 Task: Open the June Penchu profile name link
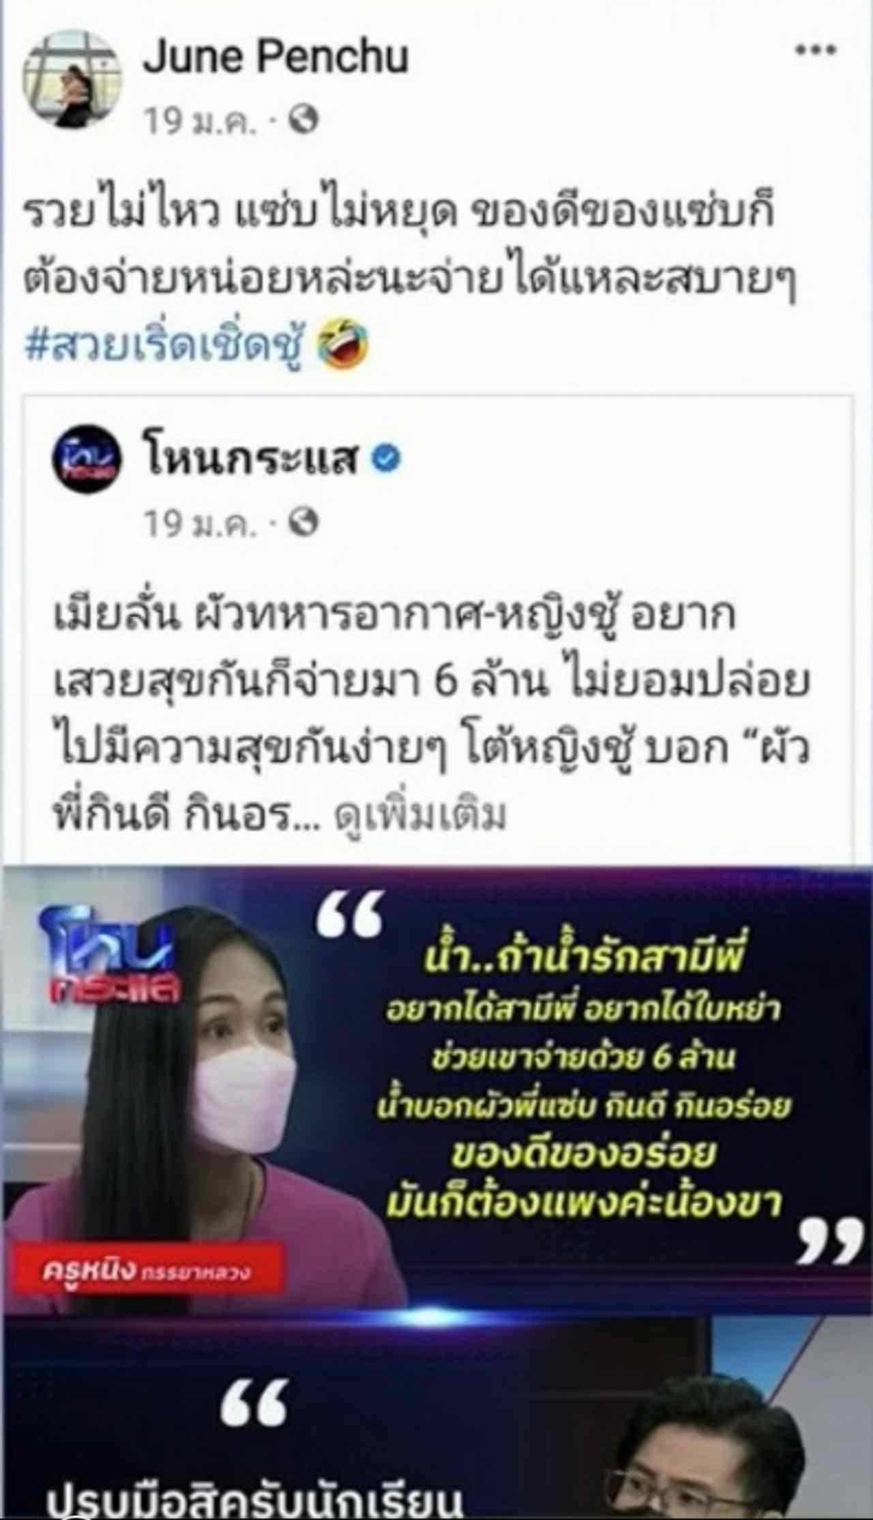pyautogui.click(x=276, y=55)
